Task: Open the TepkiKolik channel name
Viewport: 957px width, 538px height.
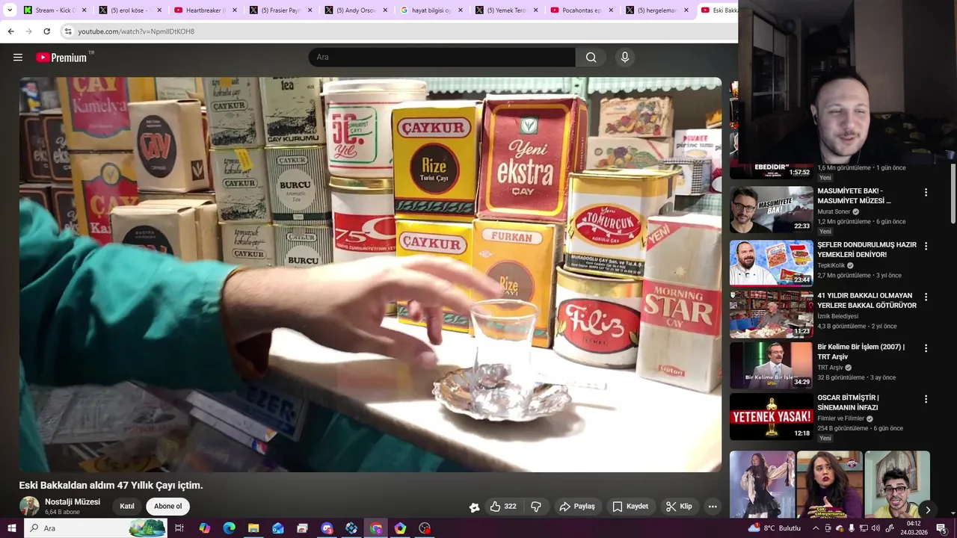Action: pos(831,265)
